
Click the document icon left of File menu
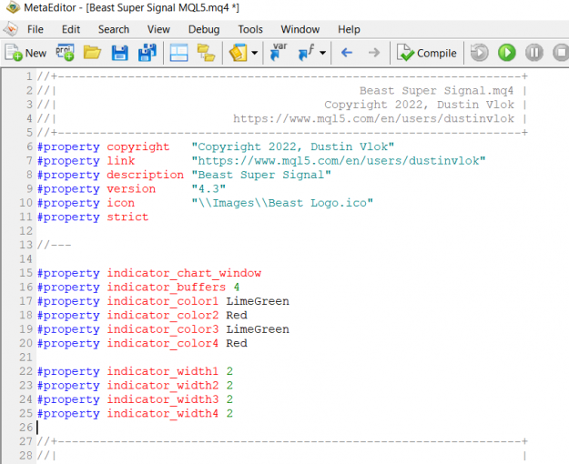11,29
